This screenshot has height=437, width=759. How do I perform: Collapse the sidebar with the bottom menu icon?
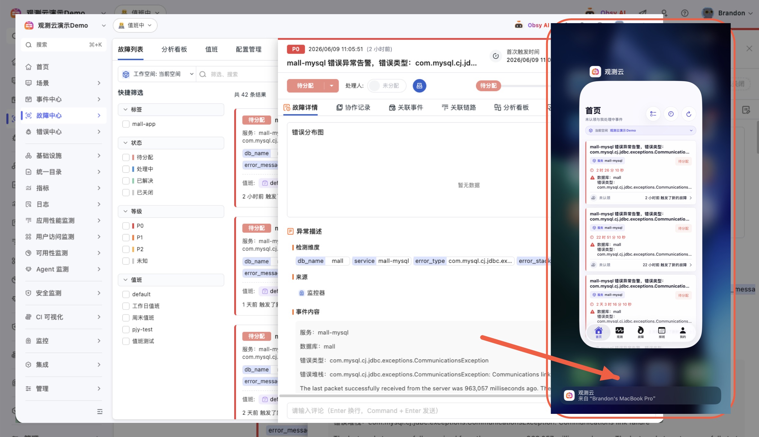point(100,412)
